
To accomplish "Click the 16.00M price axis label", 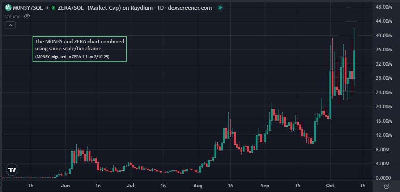I will coord(383,121).
